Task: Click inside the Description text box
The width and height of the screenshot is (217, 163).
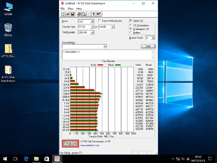Action: [x=107, y=54]
